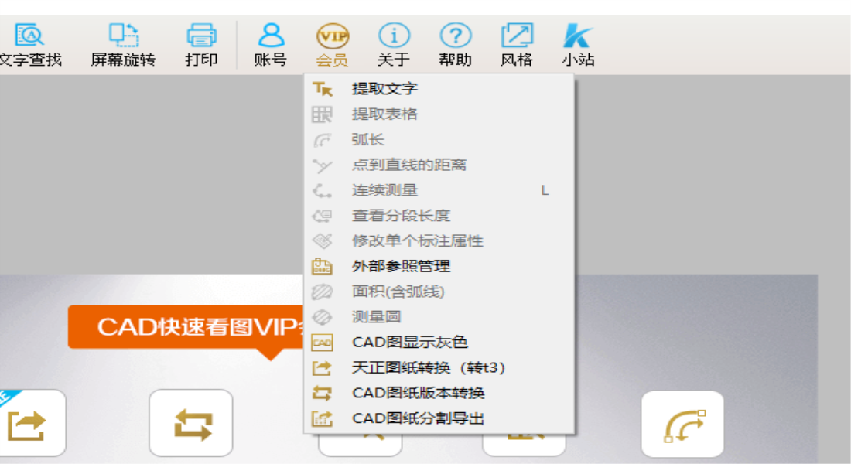This screenshot has height=464, width=851.
Task: Open the 风格 style icon
Action: [516, 36]
